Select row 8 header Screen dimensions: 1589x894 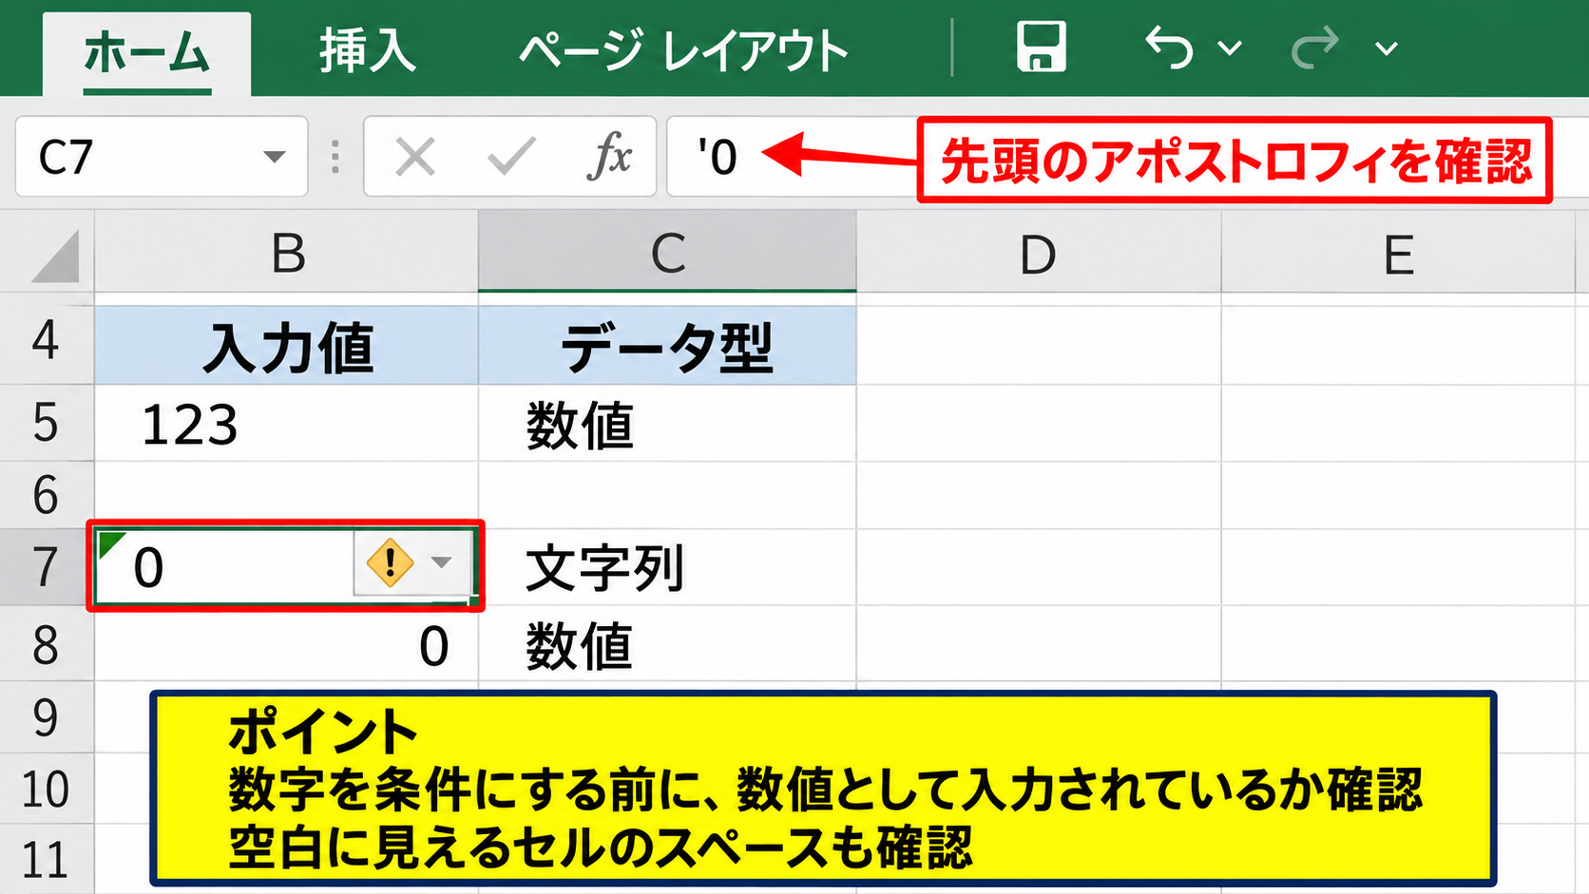[x=46, y=644]
